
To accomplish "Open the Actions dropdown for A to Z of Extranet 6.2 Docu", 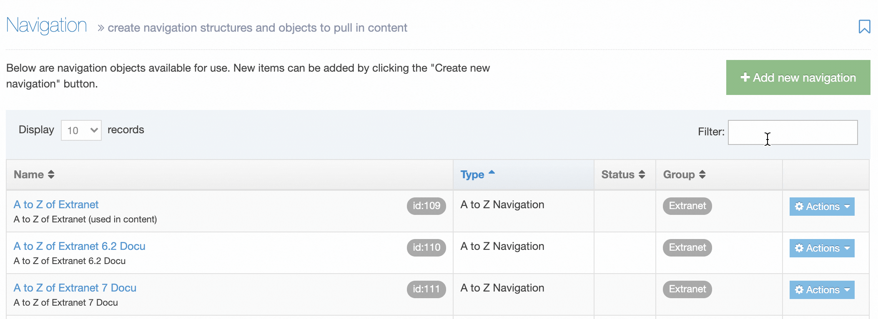I will [821, 248].
